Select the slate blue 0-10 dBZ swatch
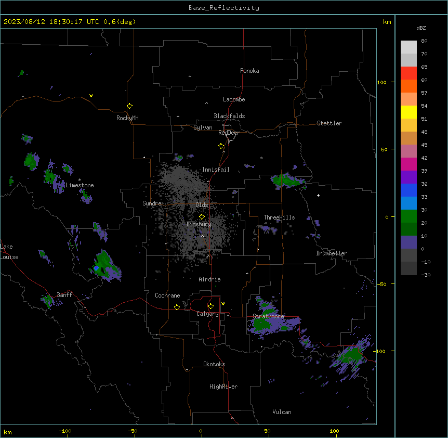This screenshot has width=448, height=438. click(409, 242)
